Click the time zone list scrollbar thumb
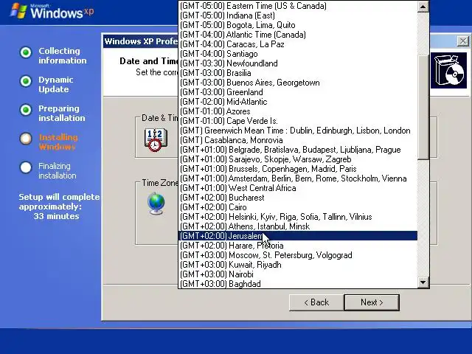Viewport: 472px width, 354px height. [423, 107]
